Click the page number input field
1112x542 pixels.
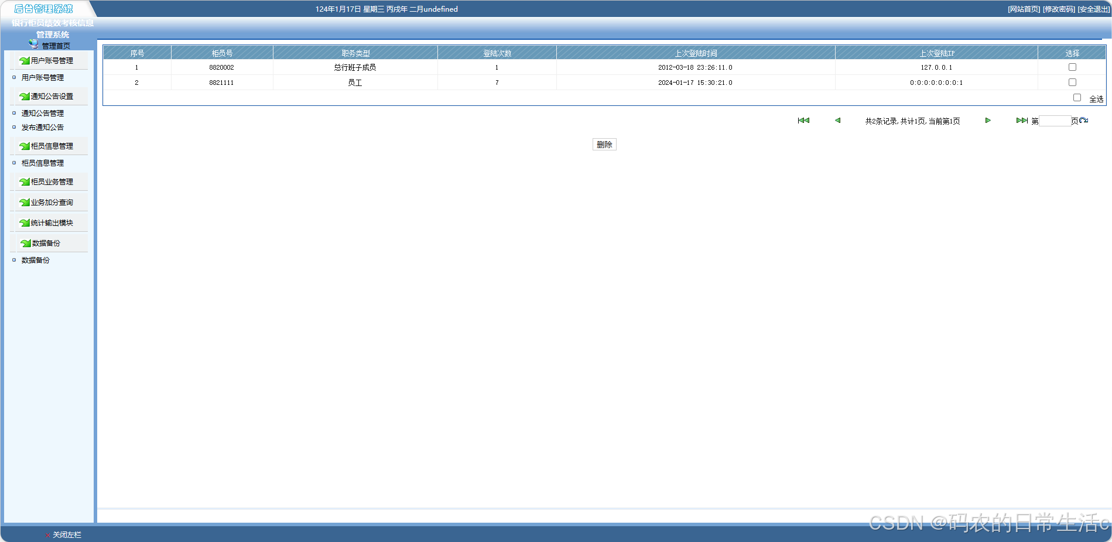pos(1055,121)
